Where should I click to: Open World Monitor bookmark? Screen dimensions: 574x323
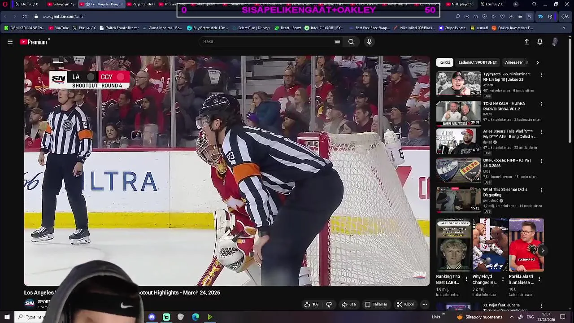click(x=162, y=28)
